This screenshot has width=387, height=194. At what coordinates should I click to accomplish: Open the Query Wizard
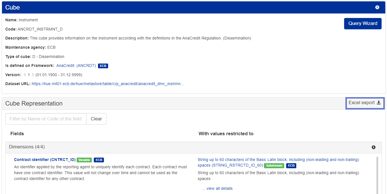tap(363, 24)
